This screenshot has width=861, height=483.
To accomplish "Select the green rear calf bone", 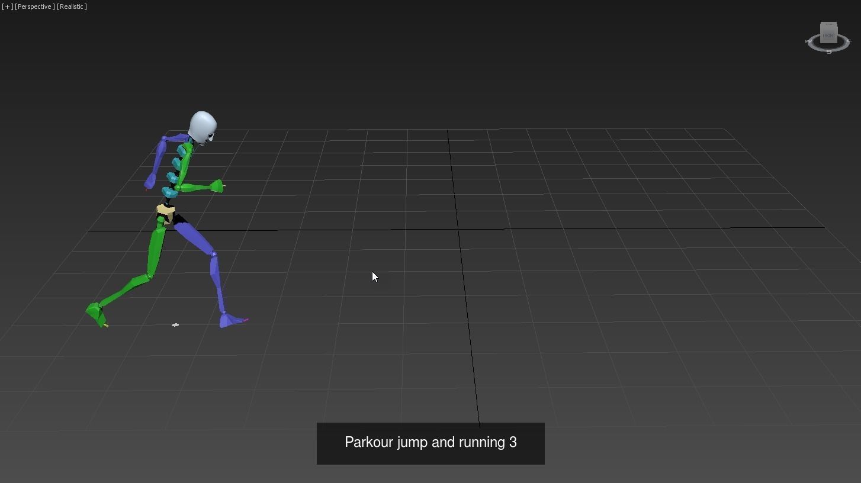I will click(126, 289).
